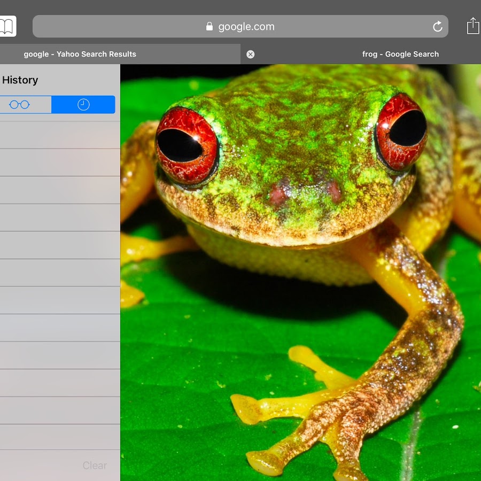Open the share sheet icon
Image resolution: width=481 pixels, height=481 pixels.
pyautogui.click(x=473, y=26)
